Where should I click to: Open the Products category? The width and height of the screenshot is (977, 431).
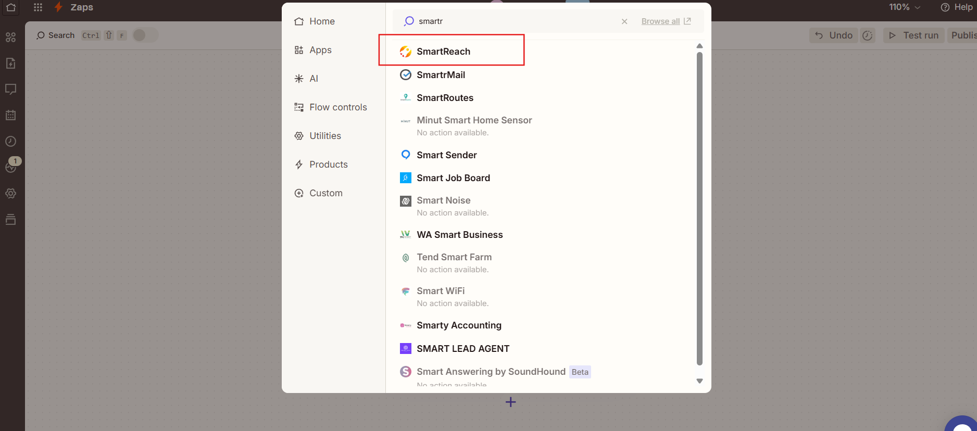321,164
